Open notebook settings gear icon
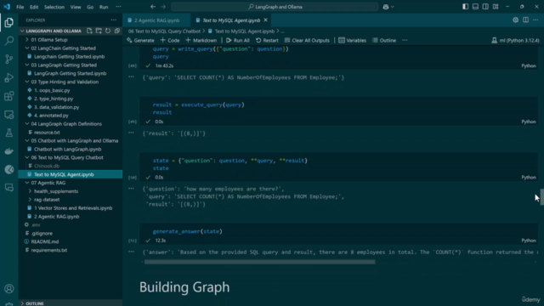Viewport: 544px width, 306px height. pyautogui.click(x=516, y=20)
